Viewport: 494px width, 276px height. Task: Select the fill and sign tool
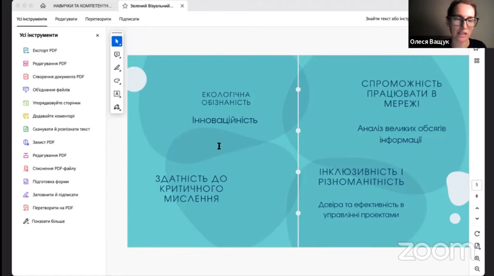click(x=117, y=107)
